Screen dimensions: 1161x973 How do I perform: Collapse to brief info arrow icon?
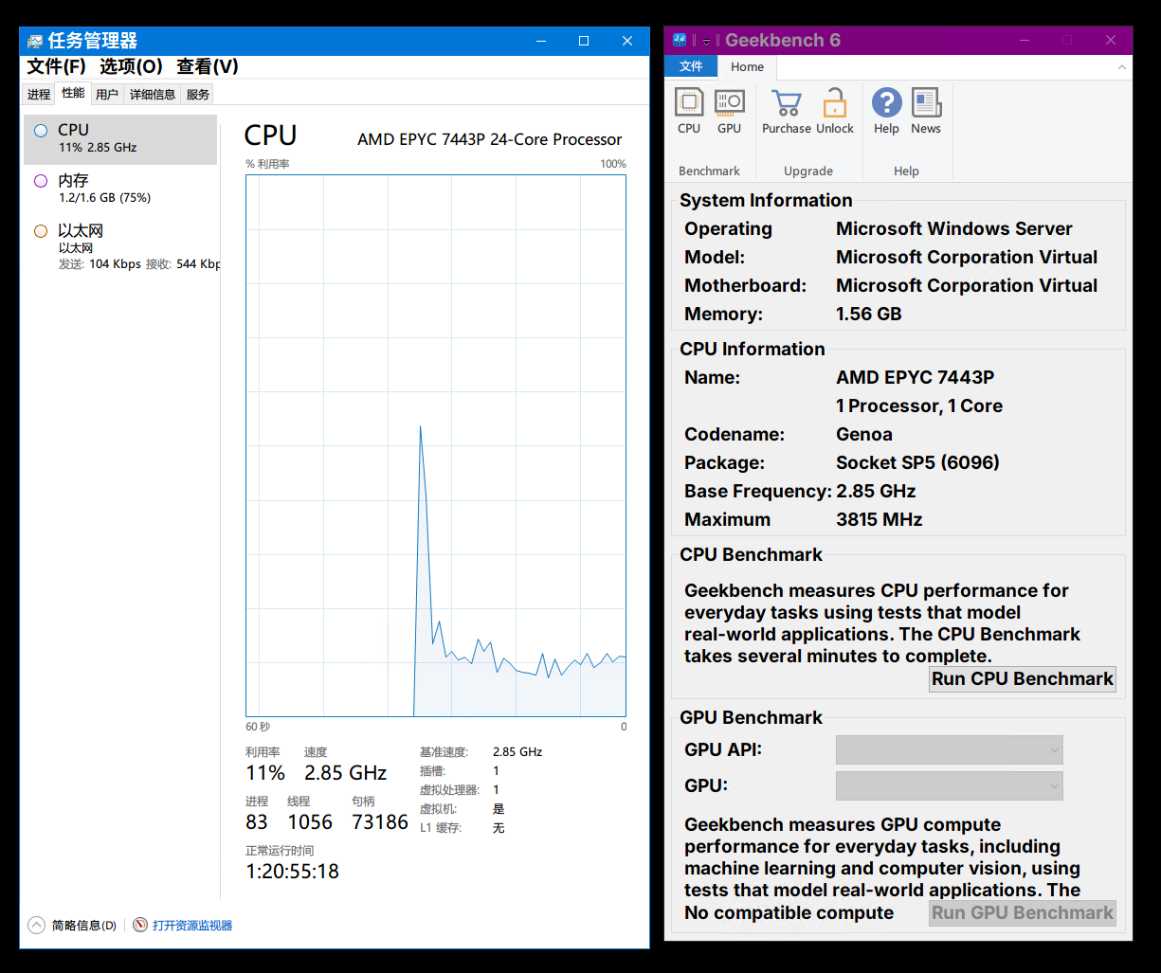[36, 925]
